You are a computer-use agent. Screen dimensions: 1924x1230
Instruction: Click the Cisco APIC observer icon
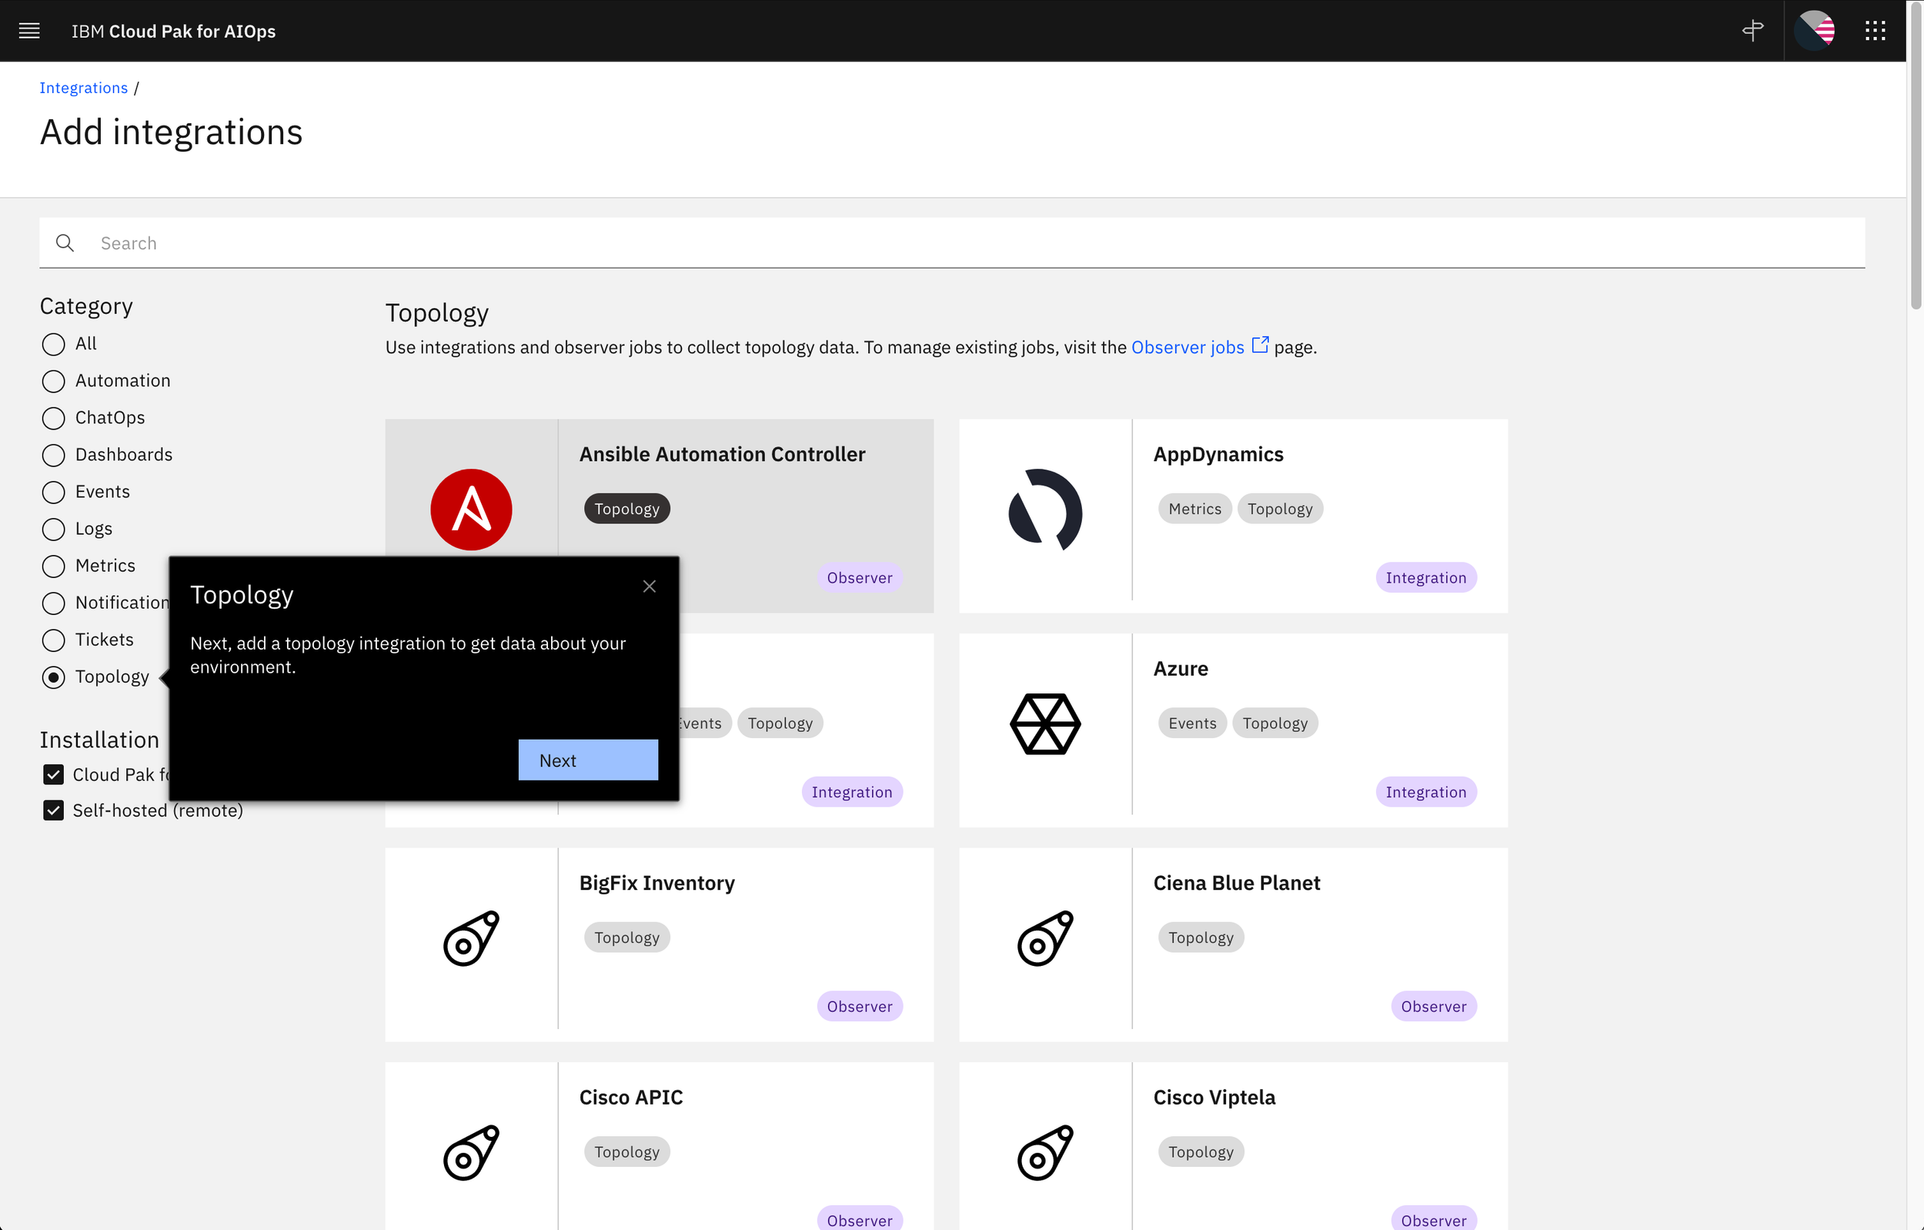click(x=471, y=1152)
